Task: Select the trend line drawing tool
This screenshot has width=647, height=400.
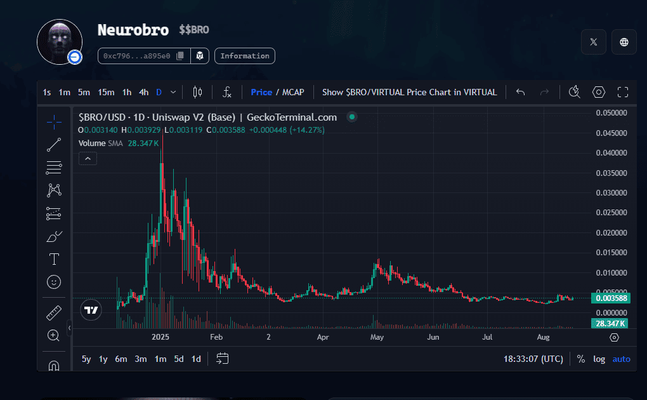Action: tap(54, 145)
